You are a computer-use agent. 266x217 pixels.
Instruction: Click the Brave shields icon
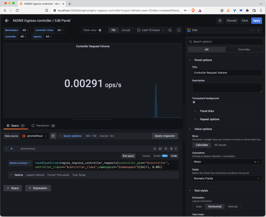click(x=193, y=10)
